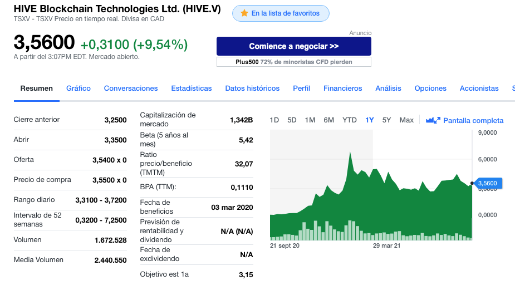515x295 pixels.
Task: Toggle 'En la lista de favoritos' button
Action: point(281,13)
